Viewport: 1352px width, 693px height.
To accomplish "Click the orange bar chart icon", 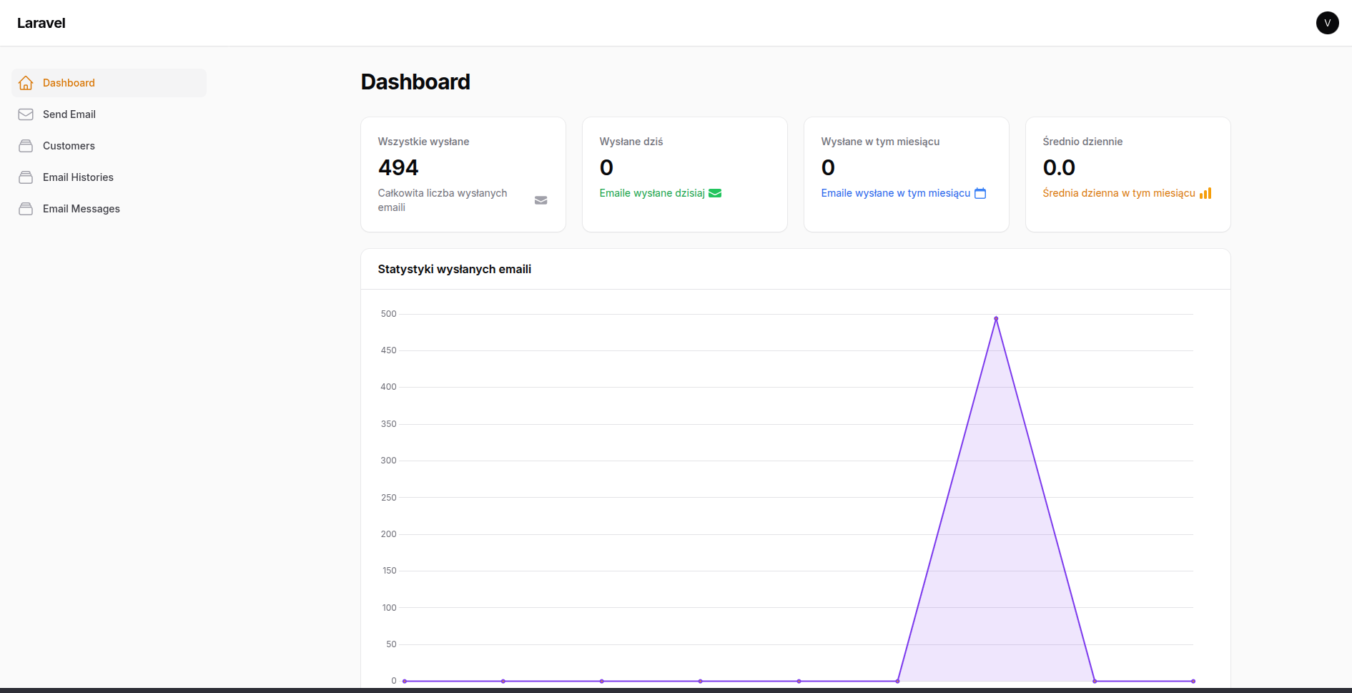I will click(1205, 193).
